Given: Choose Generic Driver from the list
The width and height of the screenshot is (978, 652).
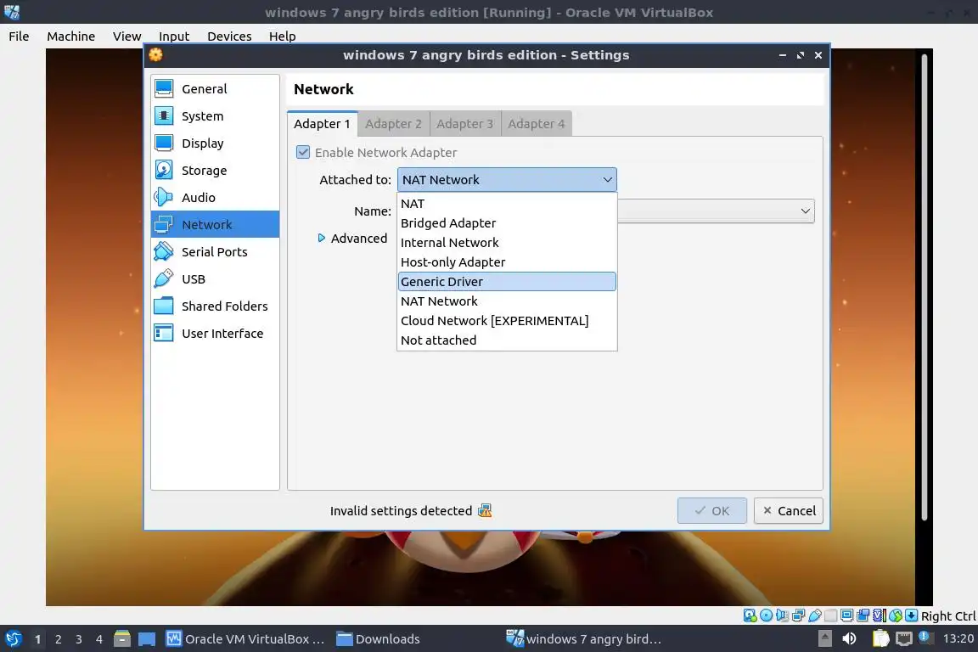Looking at the screenshot, I should pos(507,281).
